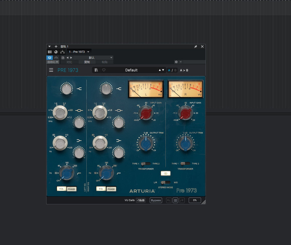
Task: Open the history list icon in bottom bar
Action: click(x=175, y=200)
